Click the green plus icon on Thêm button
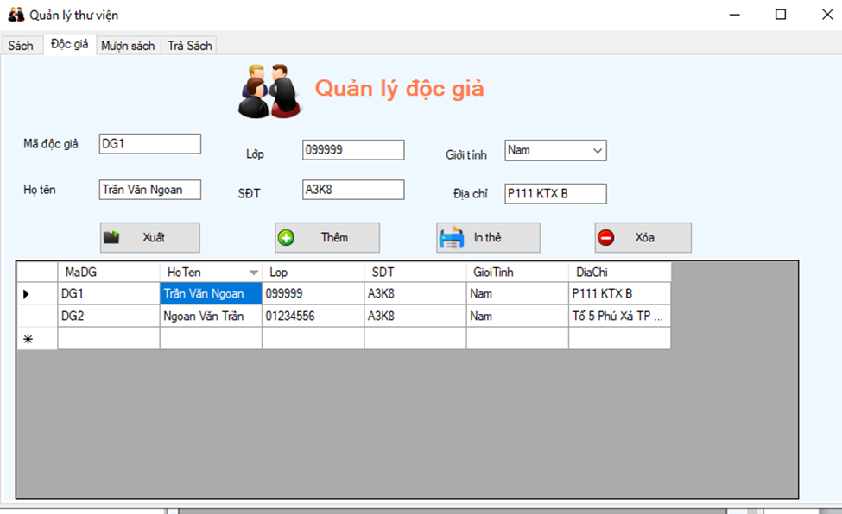This screenshot has height=514, width=842. (x=288, y=237)
